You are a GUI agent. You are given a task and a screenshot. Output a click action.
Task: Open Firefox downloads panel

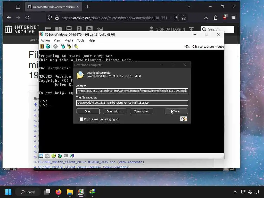206,18
